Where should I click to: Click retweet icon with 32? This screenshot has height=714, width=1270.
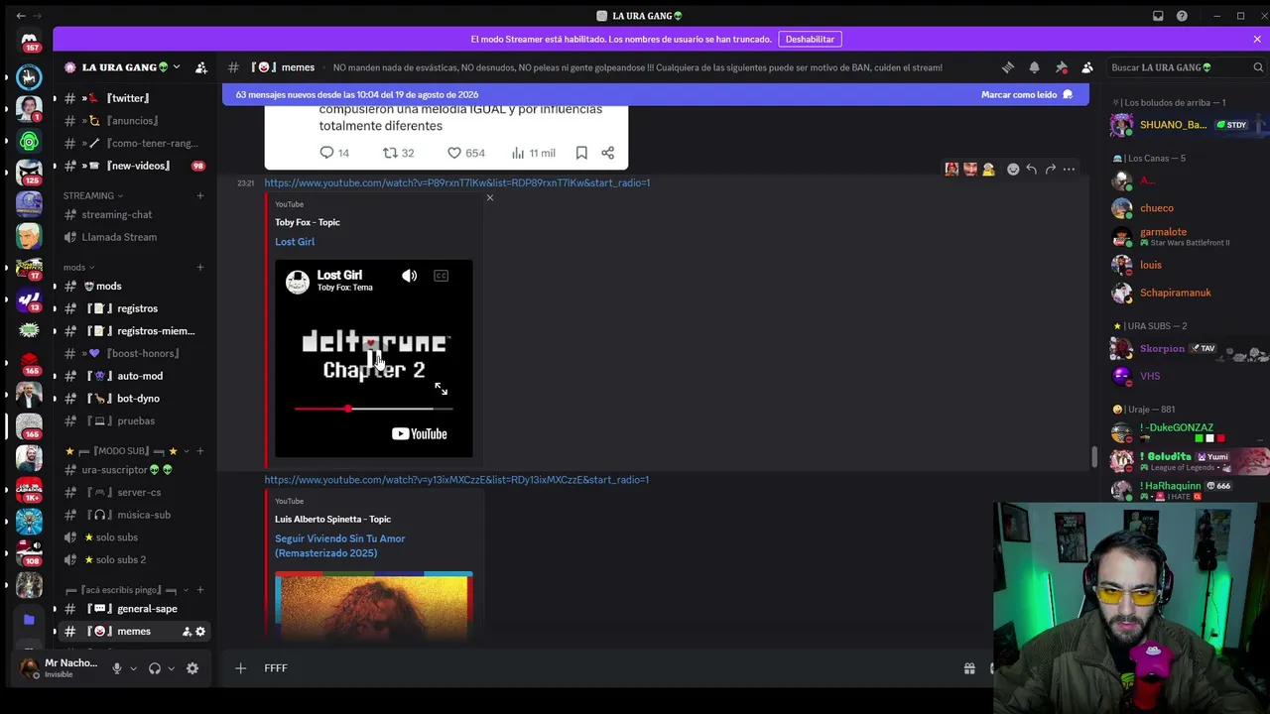390,153
